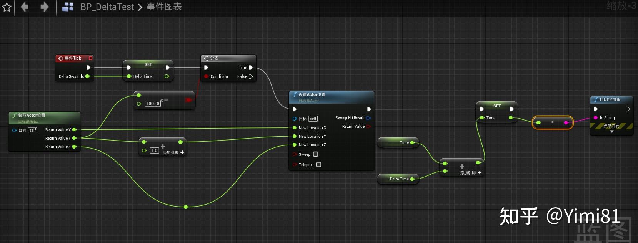Select the Delta Time variable getter node
638x243 pixels.
pyautogui.click(x=398, y=179)
